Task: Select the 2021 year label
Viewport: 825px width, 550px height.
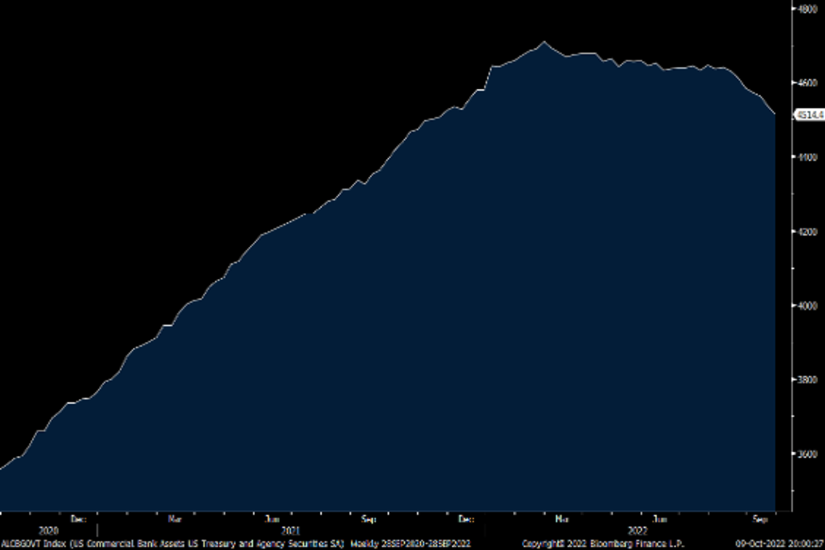Action: tap(290, 531)
